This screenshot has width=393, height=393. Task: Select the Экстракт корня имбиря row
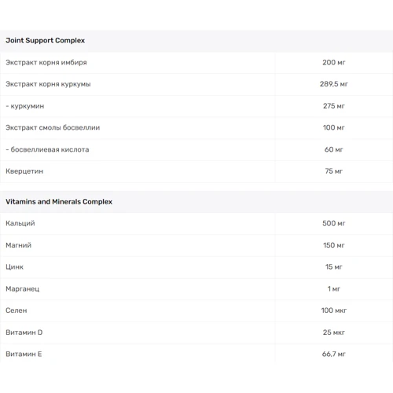point(196,63)
